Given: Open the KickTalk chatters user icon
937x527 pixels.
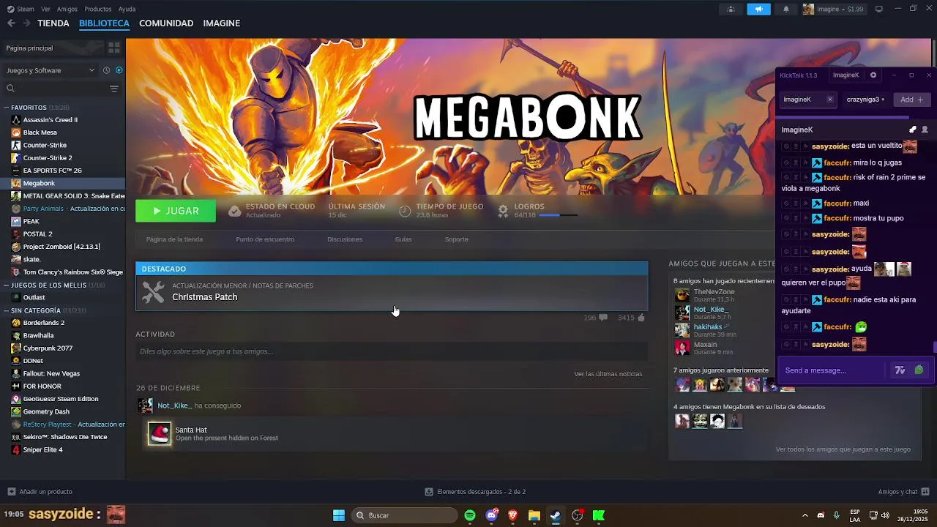Looking at the screenshot, I should tap(925, 130).
